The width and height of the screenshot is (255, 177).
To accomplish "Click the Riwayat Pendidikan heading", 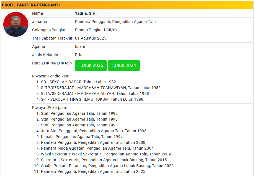I will [x=51, y=76].
